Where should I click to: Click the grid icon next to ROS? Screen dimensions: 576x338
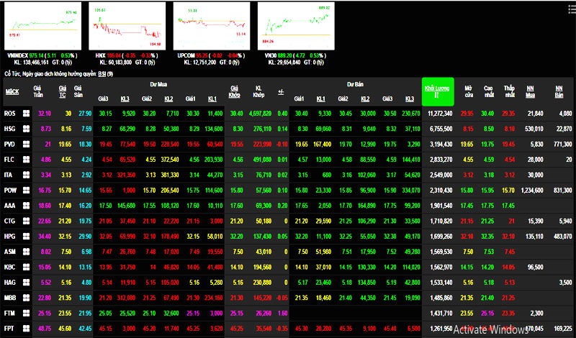[x=27, y=113]
